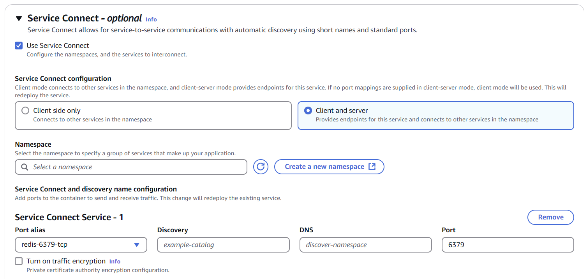587x279 pixels.
Task: Collapse the Service Connect section triangle
Action: coord(19,18)
